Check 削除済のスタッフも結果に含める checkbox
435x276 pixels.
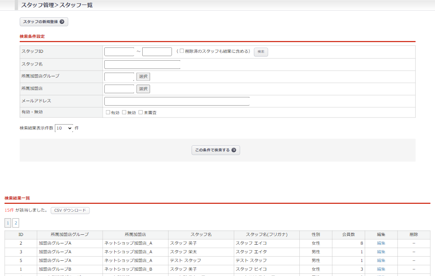click(x=182, y=51)
